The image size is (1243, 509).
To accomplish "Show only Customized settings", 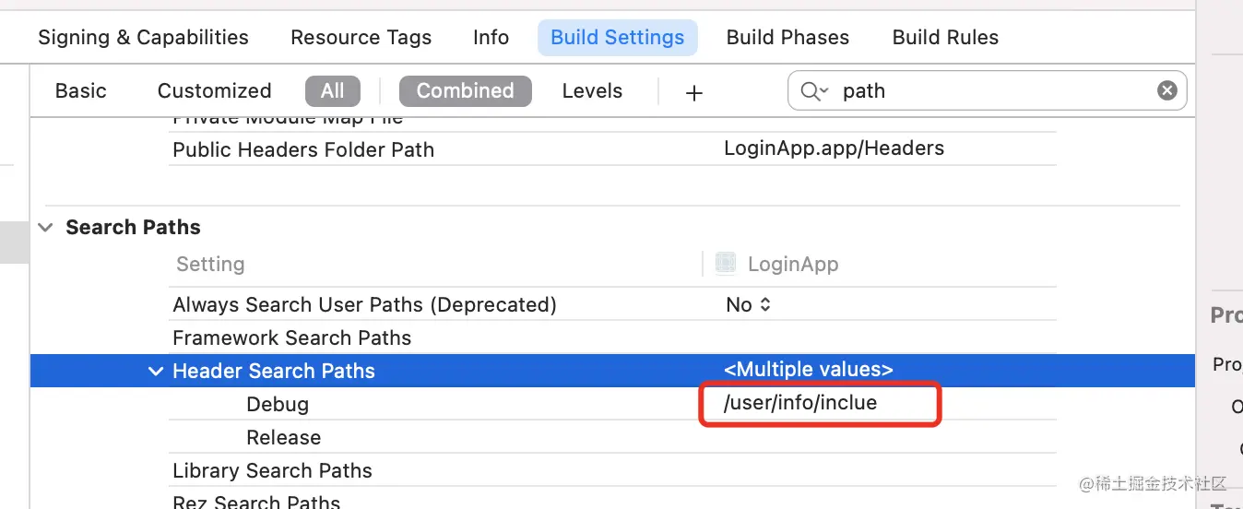I will point(214,90).
